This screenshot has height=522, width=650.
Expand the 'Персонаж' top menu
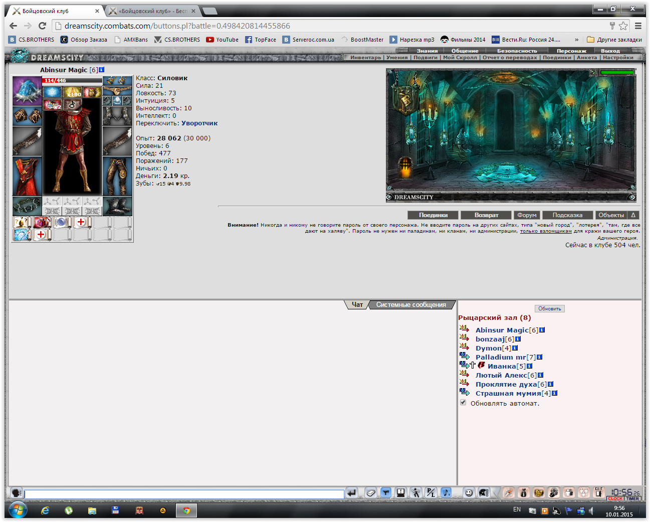[571, 51]
